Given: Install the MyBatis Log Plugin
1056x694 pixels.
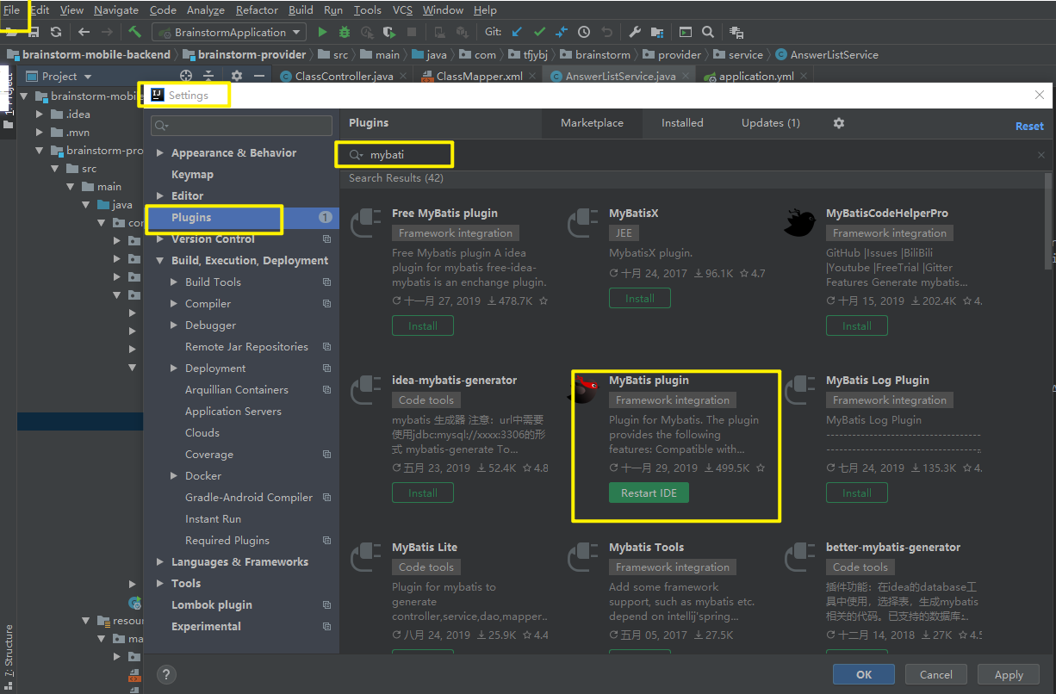Looking at the screenshot, I should 857,493.
